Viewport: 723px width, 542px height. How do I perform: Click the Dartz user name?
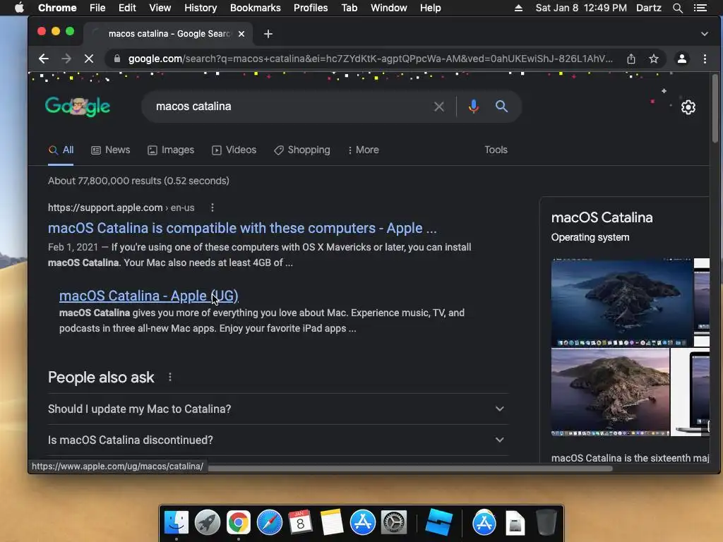coord(648,8)
